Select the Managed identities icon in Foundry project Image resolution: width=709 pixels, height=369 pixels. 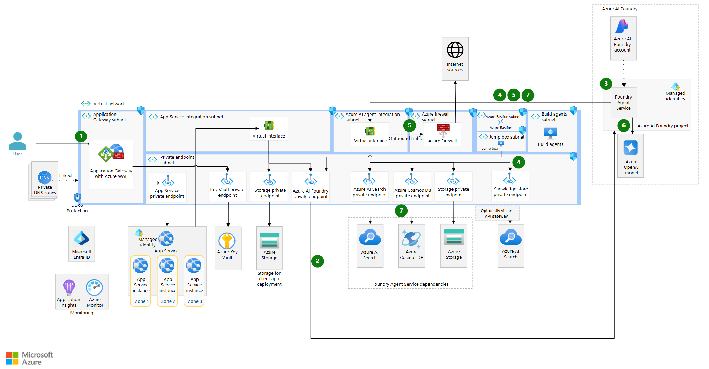click(x=676, y=86)
